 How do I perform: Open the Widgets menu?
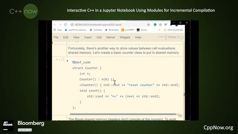click(x=125, y=37)
